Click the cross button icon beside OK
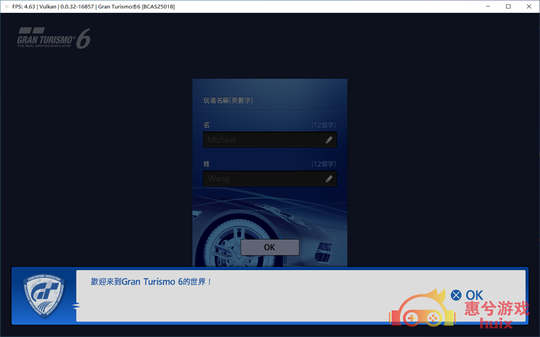The width and height of the screenshot is (540, 337). point(456,295)
